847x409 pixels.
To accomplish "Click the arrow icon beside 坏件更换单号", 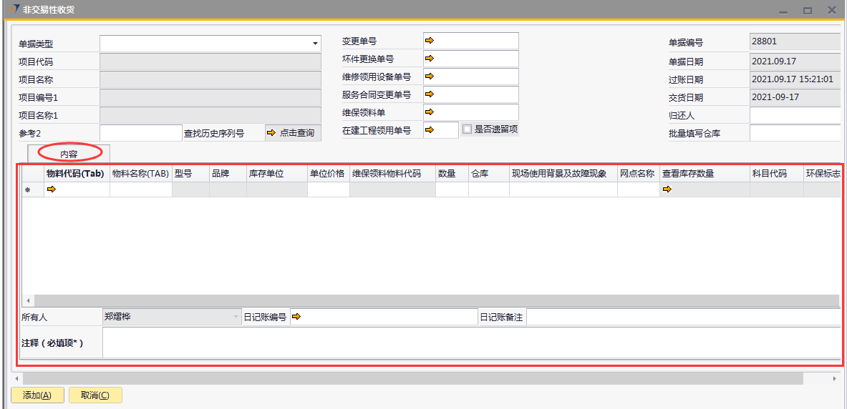I will click(x=430, y=59).
